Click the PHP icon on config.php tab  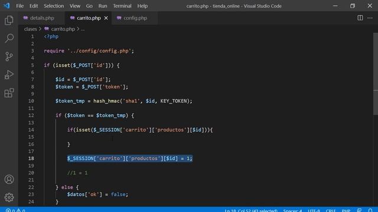coord(119,18)
